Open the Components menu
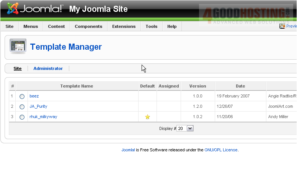 pyautogui.click(x=88, y=26)
